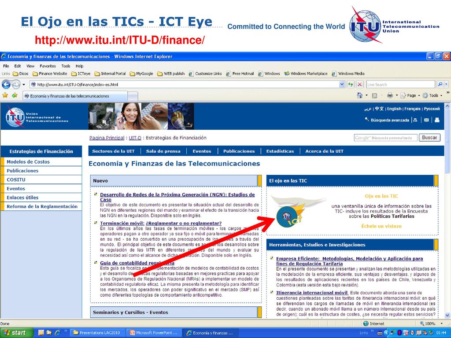Click the Add to Favorites icon
Viewport: 451px width, 338px height.
pyautogui.click(x=15, y=95)
